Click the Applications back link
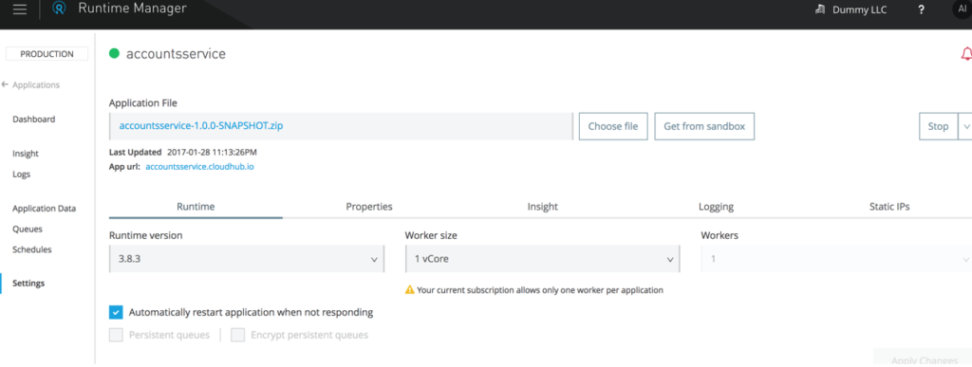Screen dimensions: 972x367 coord(36,84)
